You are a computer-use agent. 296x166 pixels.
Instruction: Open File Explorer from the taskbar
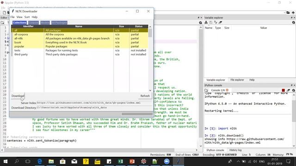[51, 161]
